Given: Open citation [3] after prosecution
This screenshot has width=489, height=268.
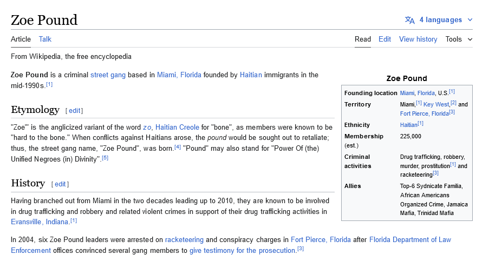Looking at the screenshot, I should click(x=301, y=249).
